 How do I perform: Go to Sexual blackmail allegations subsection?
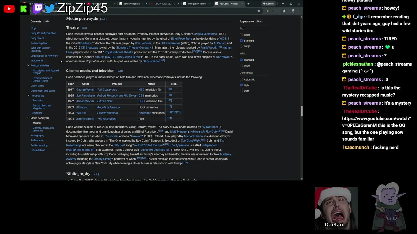[42, 107]
